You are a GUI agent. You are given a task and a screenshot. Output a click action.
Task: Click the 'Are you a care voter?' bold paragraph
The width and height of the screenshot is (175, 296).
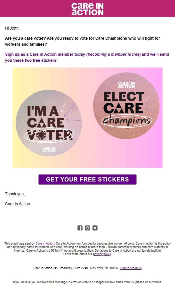point(82,41)
